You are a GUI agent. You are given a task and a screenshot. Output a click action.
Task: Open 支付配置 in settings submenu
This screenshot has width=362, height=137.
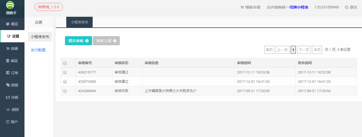tap(38, 50)
